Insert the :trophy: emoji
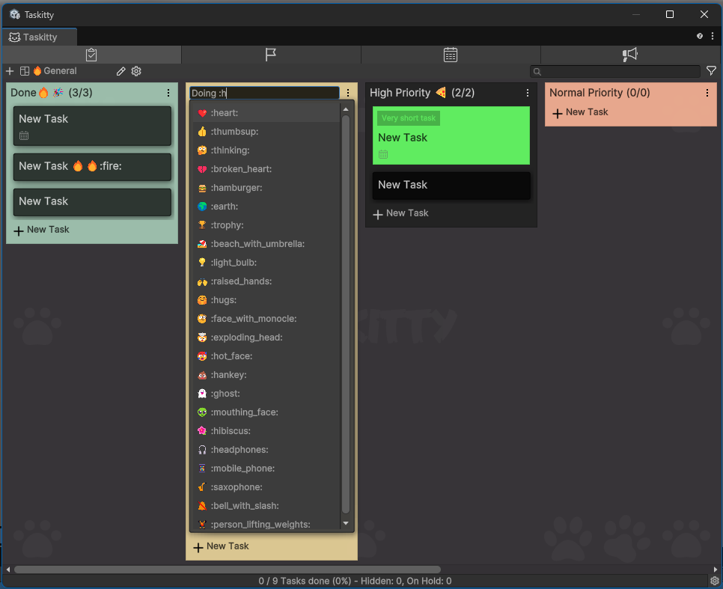The width and height of the screenshot is (723, 589). [265, 225]
